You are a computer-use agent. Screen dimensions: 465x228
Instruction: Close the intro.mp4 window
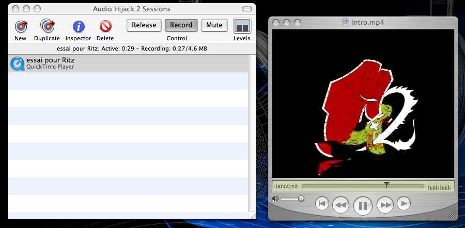pyautogui.click(x=276, y=23)
